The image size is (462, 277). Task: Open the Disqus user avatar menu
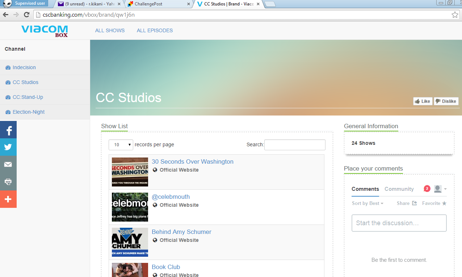(440, 189)
